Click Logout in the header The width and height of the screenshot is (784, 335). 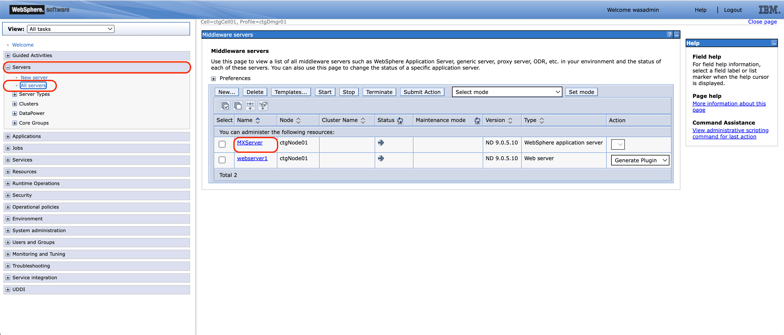733,10
